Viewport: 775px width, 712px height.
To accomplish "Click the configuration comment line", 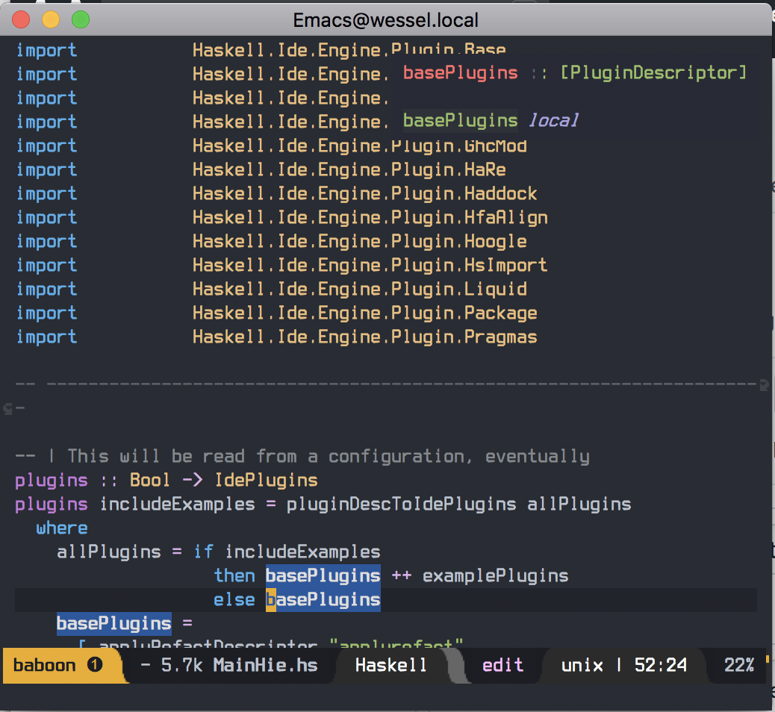I will coord(302,456).
